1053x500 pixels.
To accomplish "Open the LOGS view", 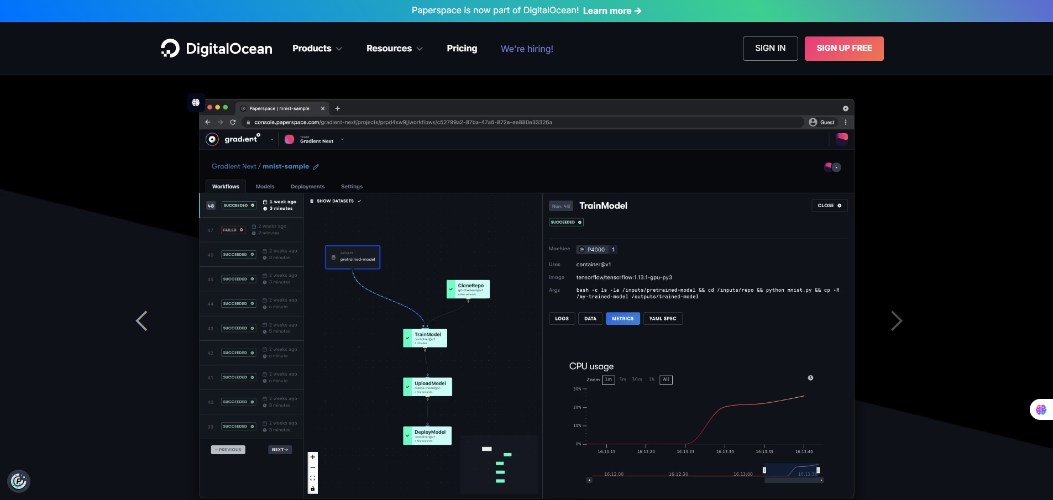I will click(562, 319).
